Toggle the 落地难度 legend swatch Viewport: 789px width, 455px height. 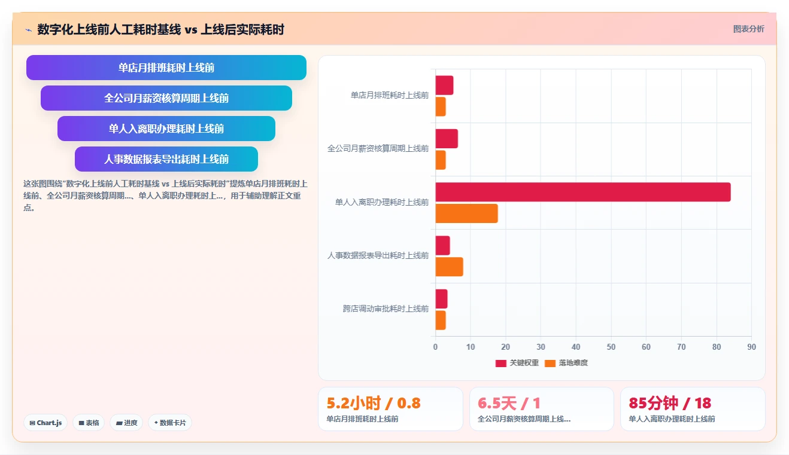pyautogui.click(x=550, y=363)
